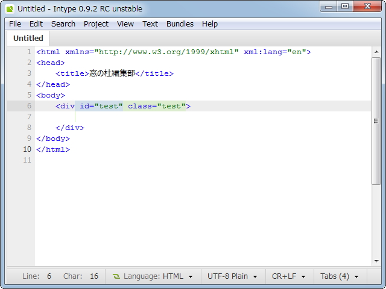Click the xmlns URL string on line 1
The image size is (386, 289).
point(166,52)
